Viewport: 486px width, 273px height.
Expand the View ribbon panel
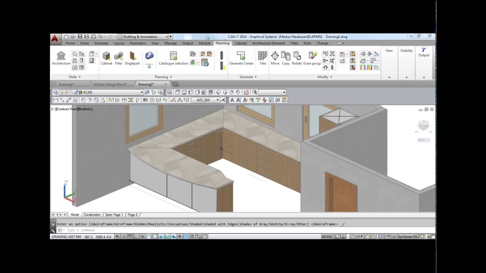click(389, 77)
